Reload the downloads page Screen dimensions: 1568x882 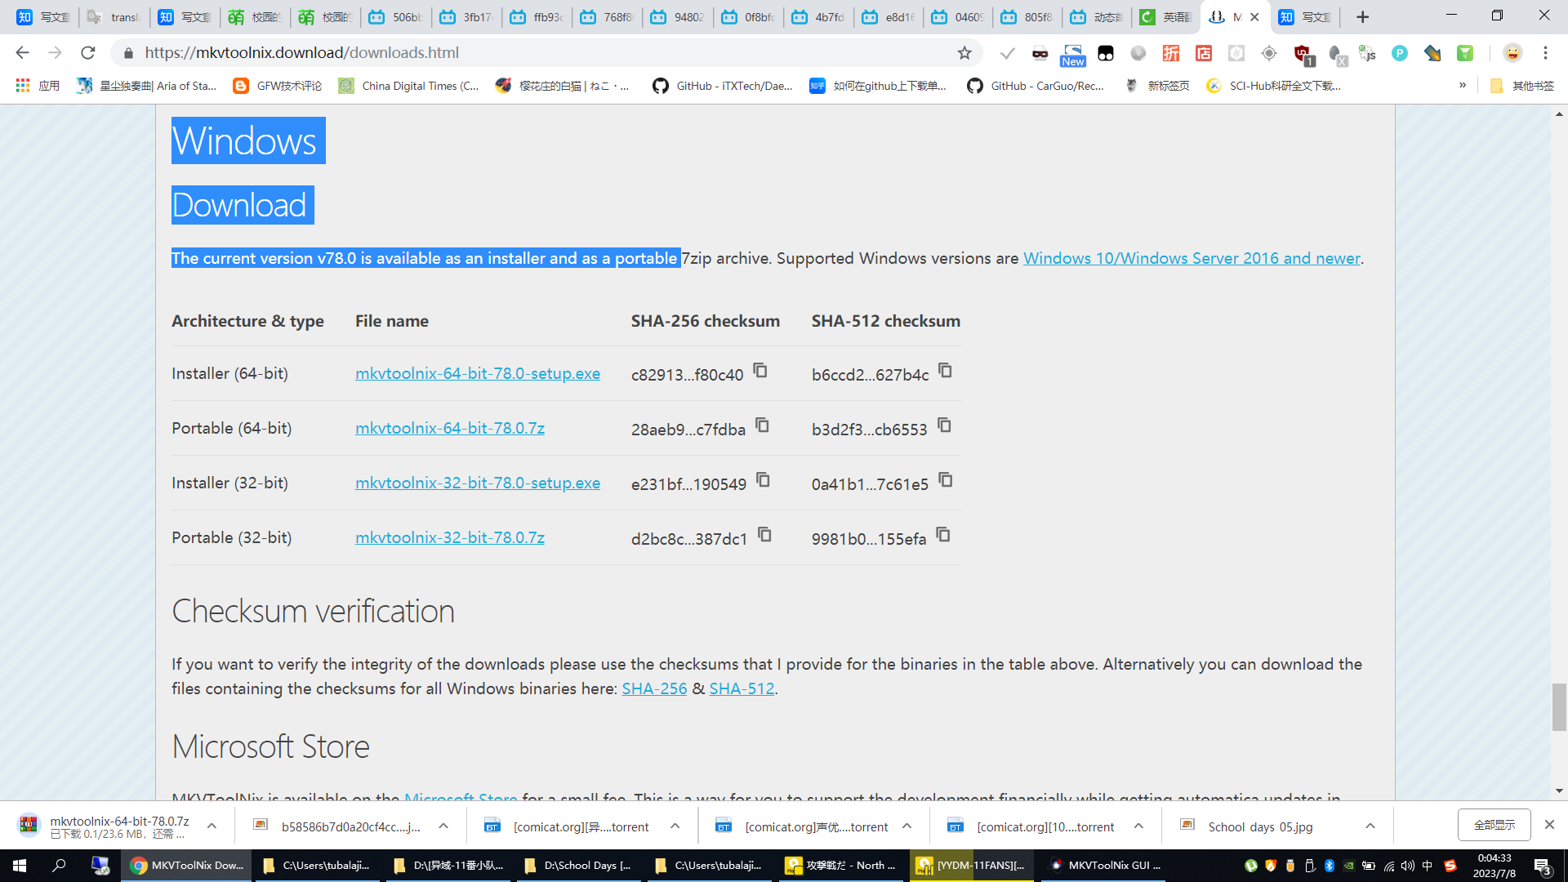tap(88, 53)
